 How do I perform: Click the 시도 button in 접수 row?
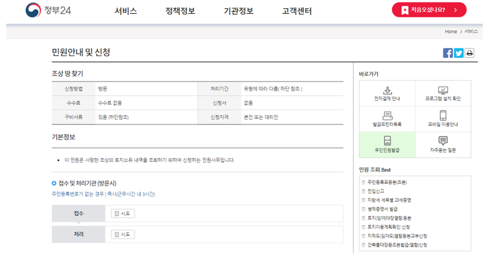122,214
